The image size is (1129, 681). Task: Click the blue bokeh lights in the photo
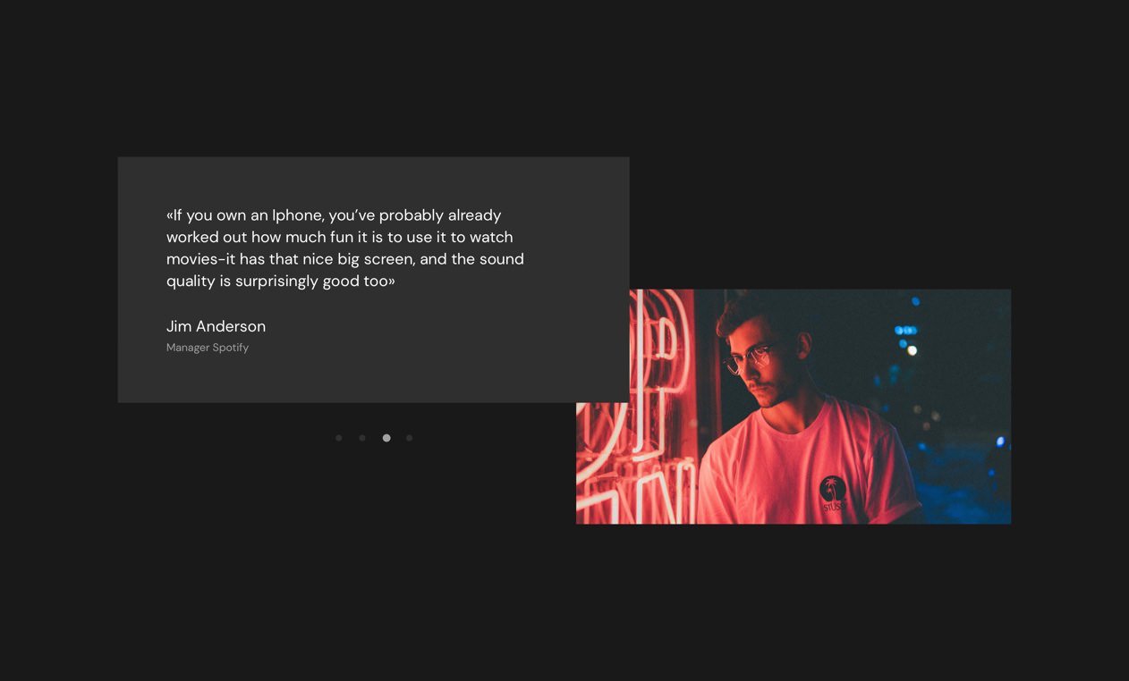[x=905, y=331]
